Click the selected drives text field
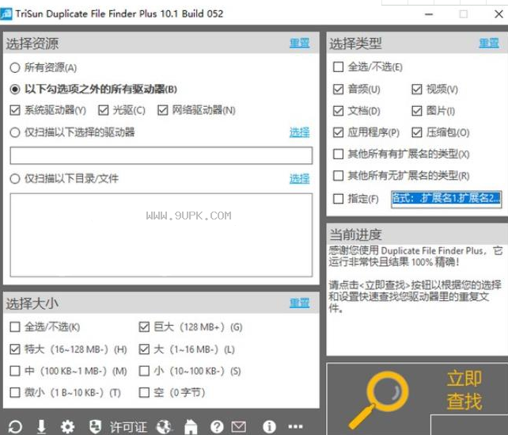The height and width of the screenshot is (435, 508). click(x=161, y=155)
